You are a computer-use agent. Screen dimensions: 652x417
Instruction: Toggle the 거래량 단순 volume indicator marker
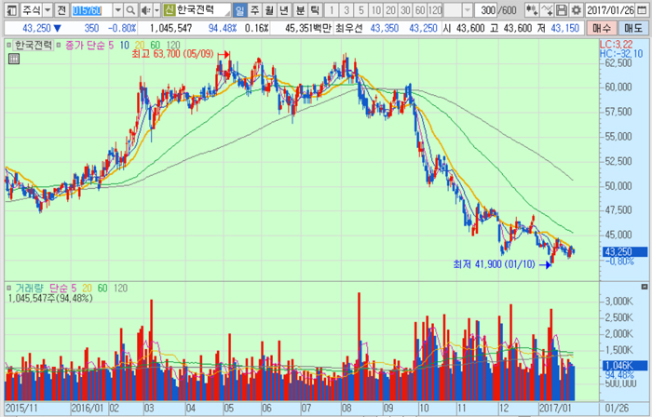click(8, 288)
